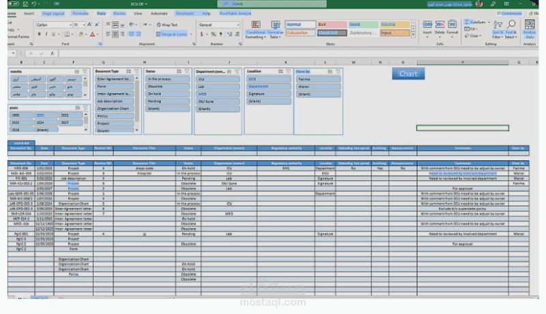Screen dimensions: 546x314
Task: Expand the cell styles gallery More arrow
Action: [x=414, y=35]
